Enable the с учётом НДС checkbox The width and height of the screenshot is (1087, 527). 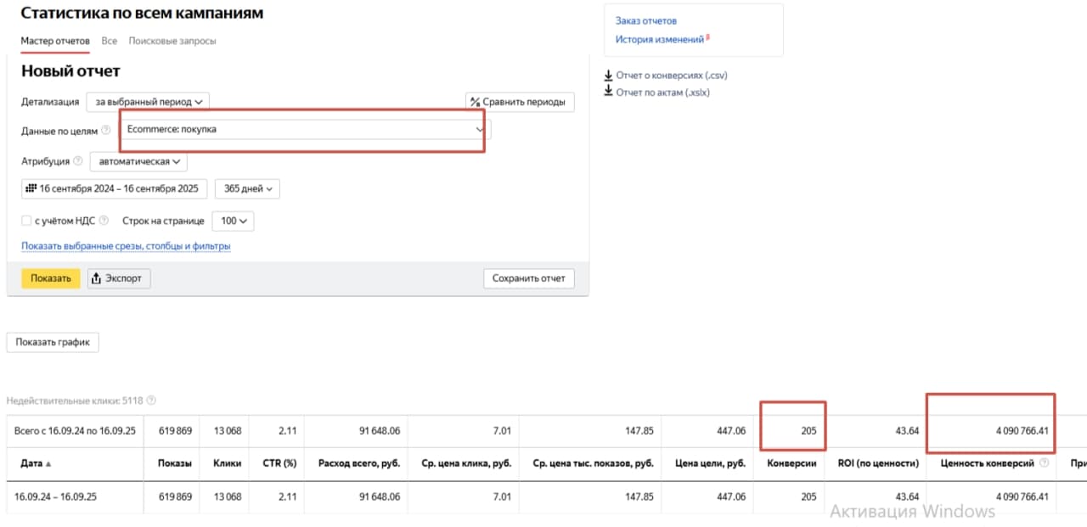click(26, 221)
